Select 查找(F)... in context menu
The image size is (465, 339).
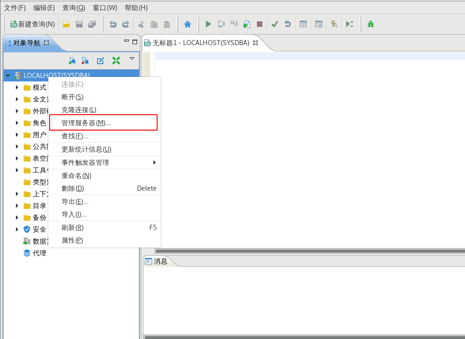(104, 137)
